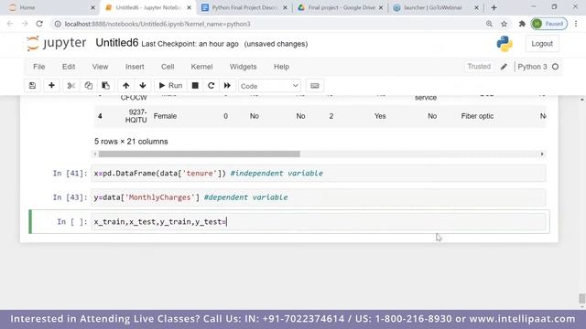Screen dimensions: 586x329
Task: Click the Python logo icon
Action: (x=505, y=44)
